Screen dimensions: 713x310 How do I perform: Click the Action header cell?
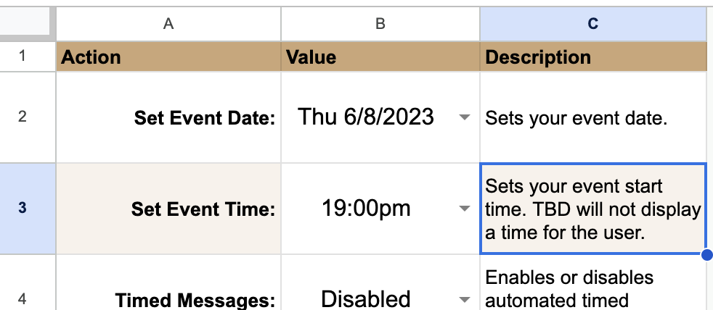[x=168, y=56]
